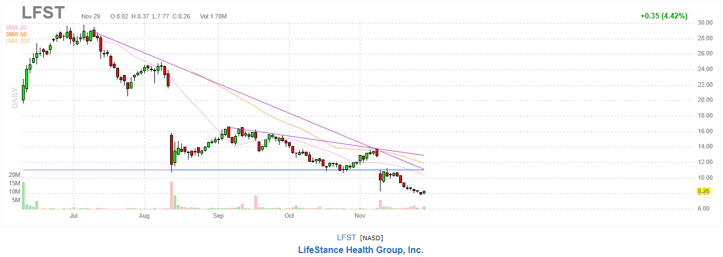
Task: Select the SMA 50 legend label
Action: click(16, 34)
